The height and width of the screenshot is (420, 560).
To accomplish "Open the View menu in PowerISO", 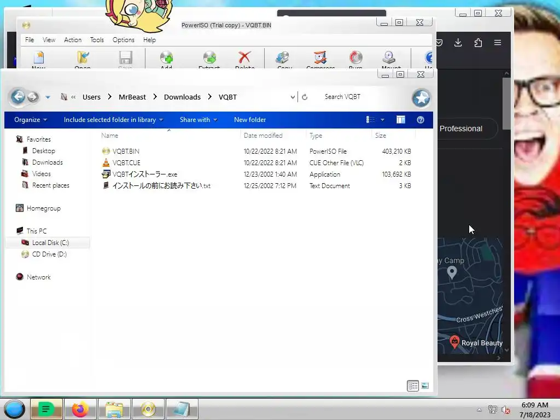I will coord(49,39).
